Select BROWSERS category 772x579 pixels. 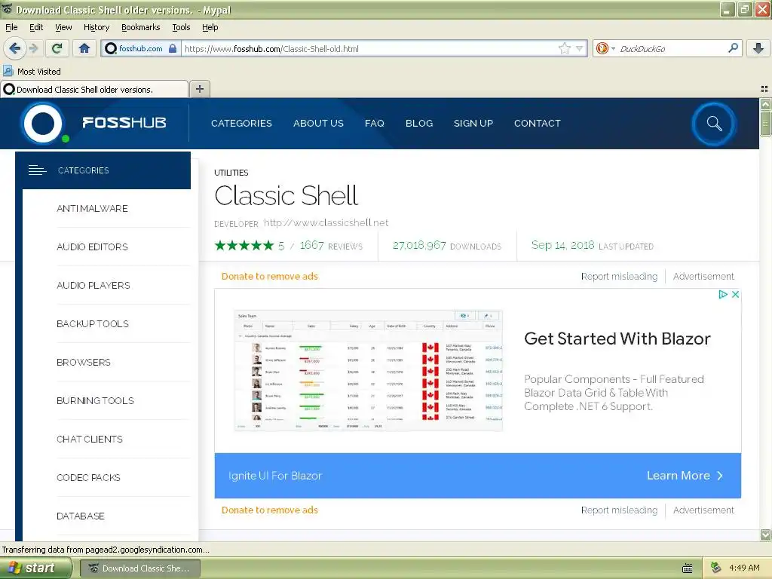tap(83, 362)
